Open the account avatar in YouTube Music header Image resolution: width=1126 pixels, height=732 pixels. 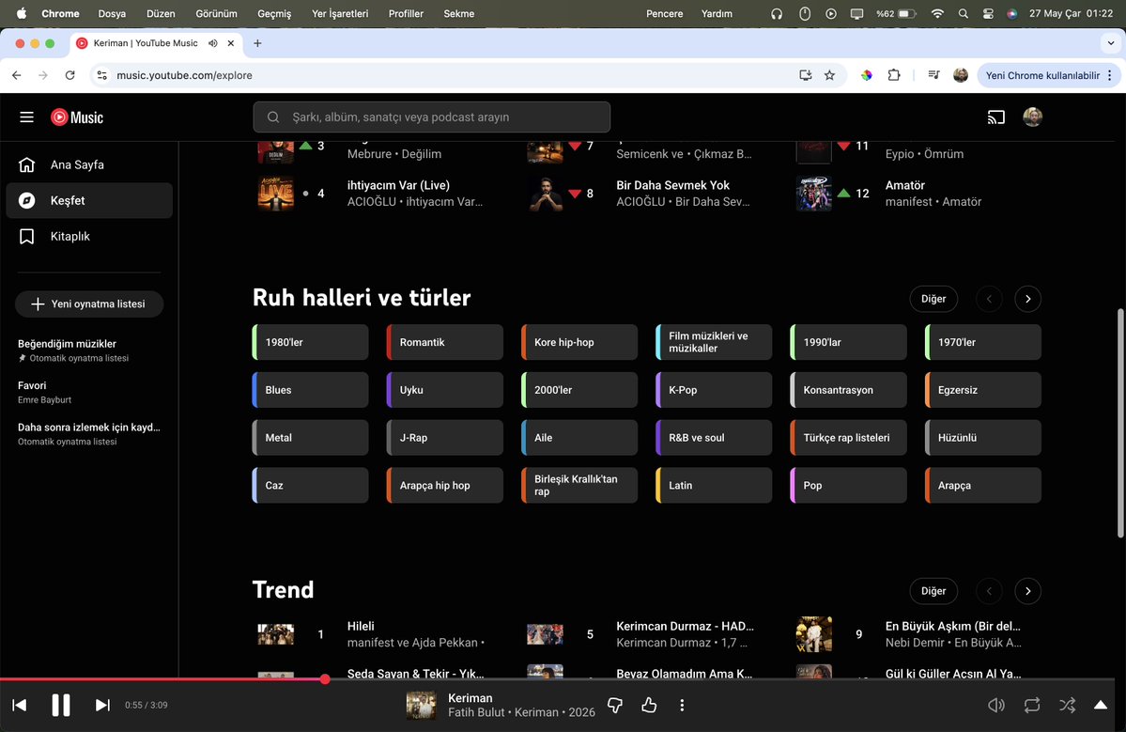1033,117
